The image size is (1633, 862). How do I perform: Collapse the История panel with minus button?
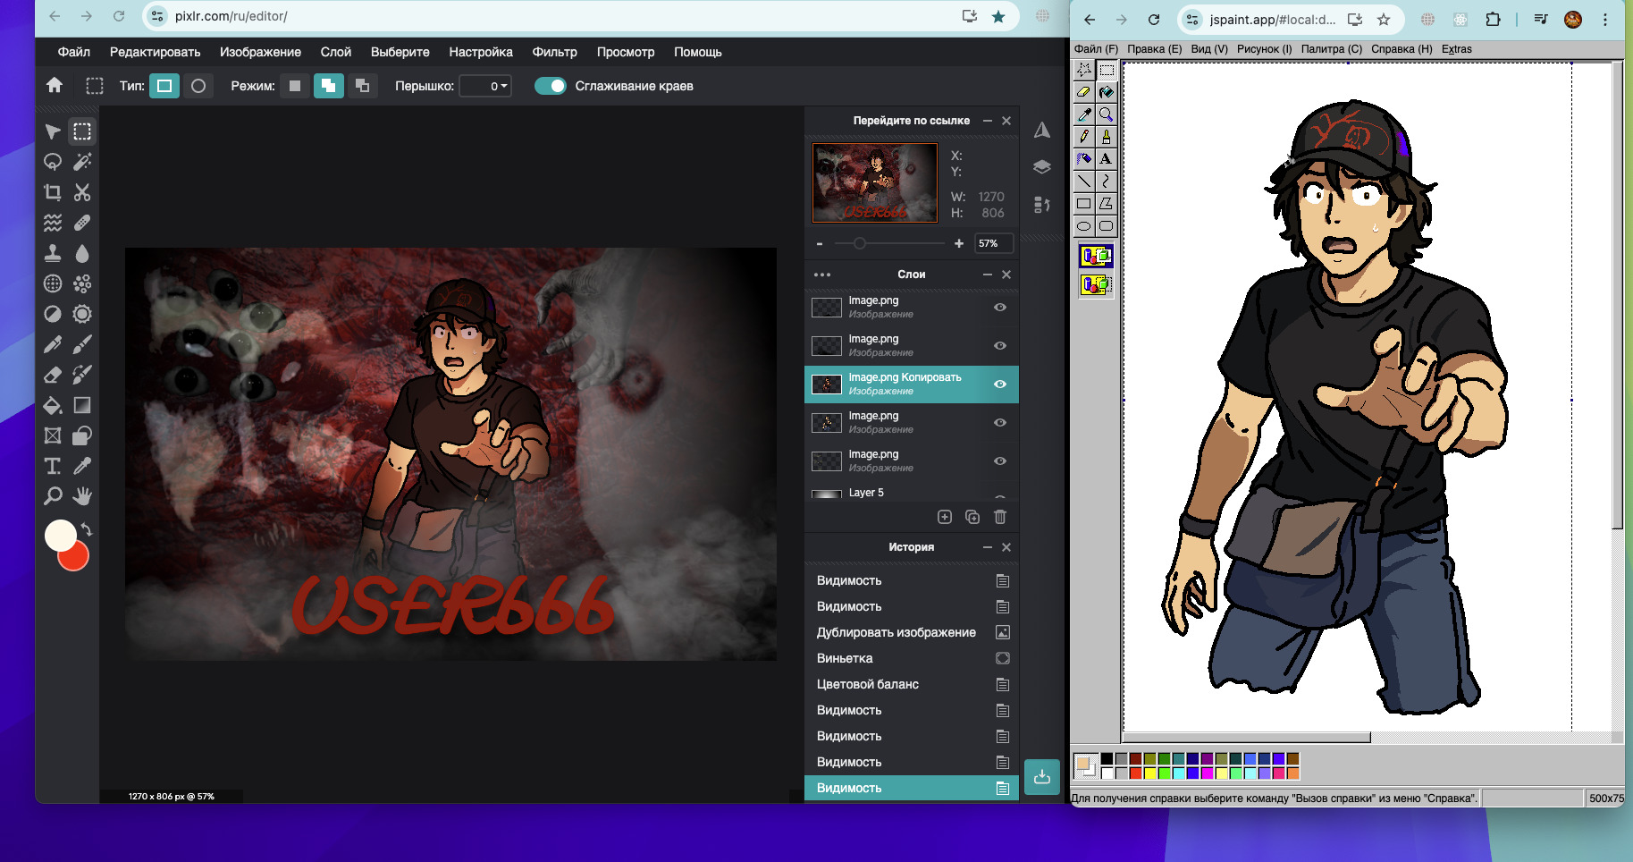pos(988,547)
